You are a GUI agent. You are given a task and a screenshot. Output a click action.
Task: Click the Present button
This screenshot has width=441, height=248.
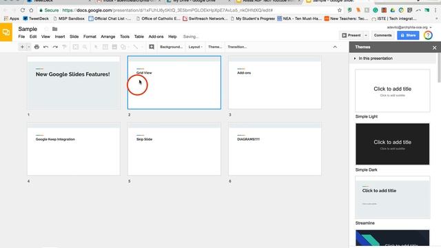(351, 35)
